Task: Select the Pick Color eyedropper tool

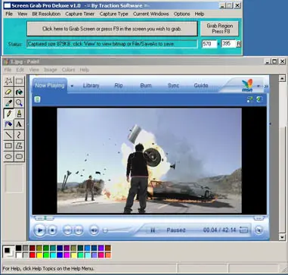Action: coord(8,103)
